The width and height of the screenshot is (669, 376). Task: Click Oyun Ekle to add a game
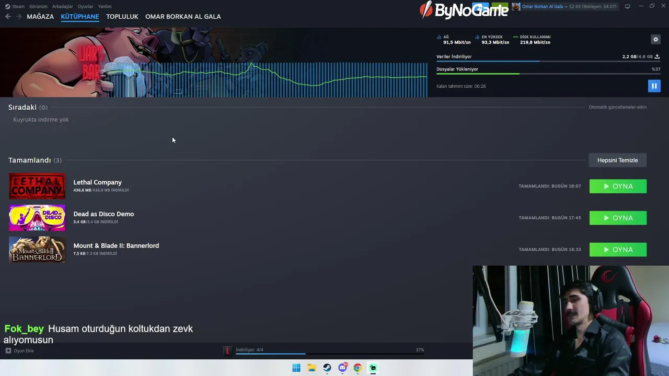[19, 350]
